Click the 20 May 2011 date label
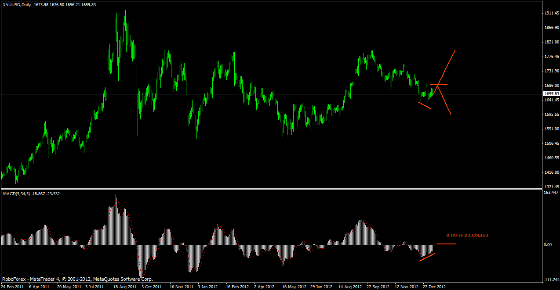The width and height of the screenshot is (560, 290). coord(69,287)
